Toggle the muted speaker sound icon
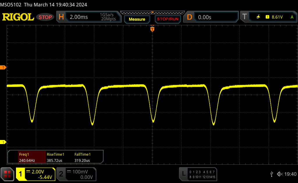Screen dimensions: 298x183 coord(280,174)
